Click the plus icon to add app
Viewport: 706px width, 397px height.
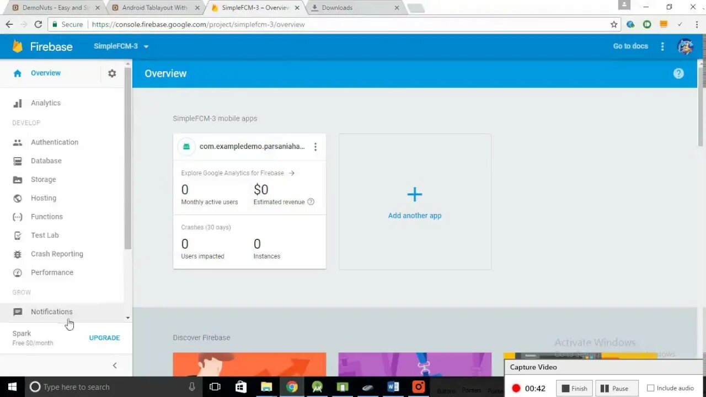point(415,194)
